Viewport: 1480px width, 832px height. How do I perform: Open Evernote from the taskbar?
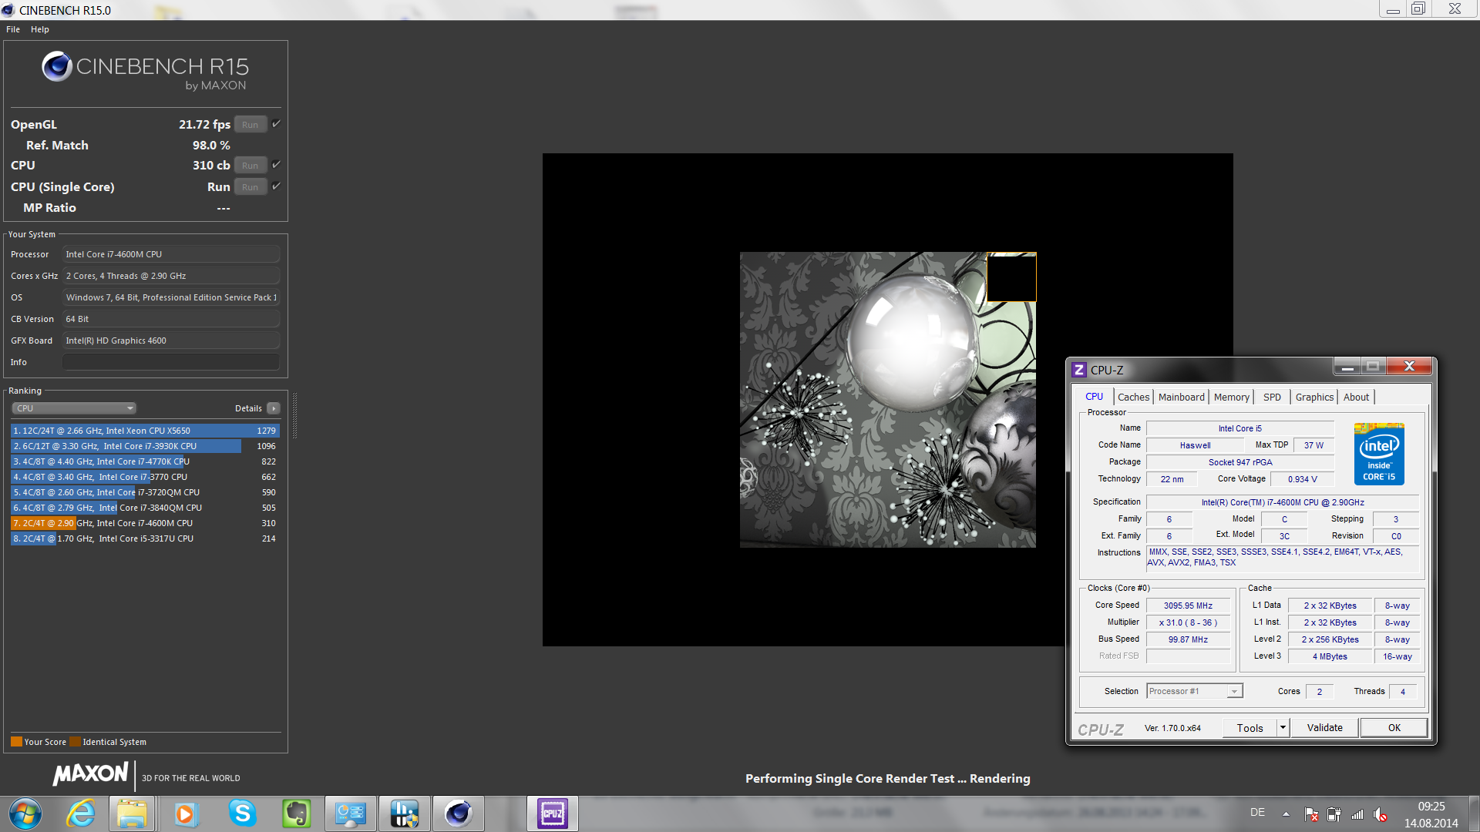pyautogui.click(x=296, y=814)
